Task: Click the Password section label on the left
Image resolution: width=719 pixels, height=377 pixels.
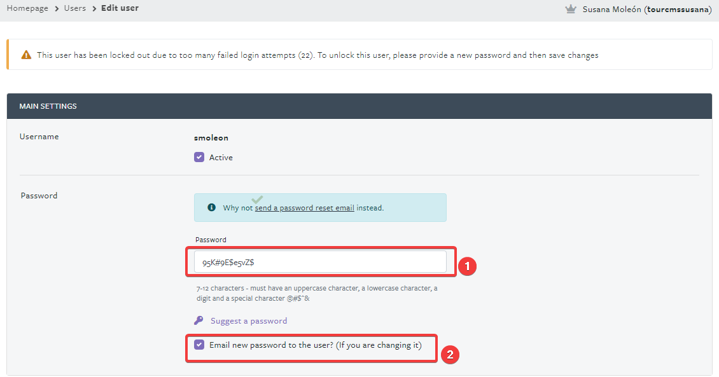Action: coord(39,196)
